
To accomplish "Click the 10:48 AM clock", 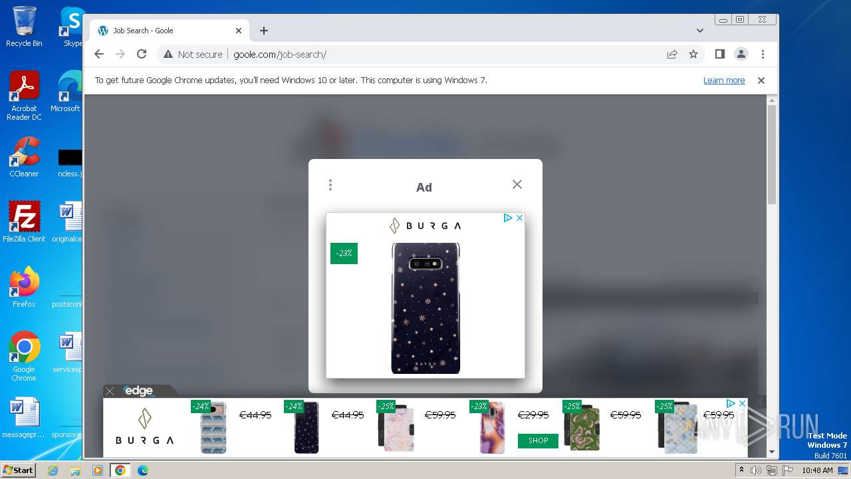I will 817,470.
